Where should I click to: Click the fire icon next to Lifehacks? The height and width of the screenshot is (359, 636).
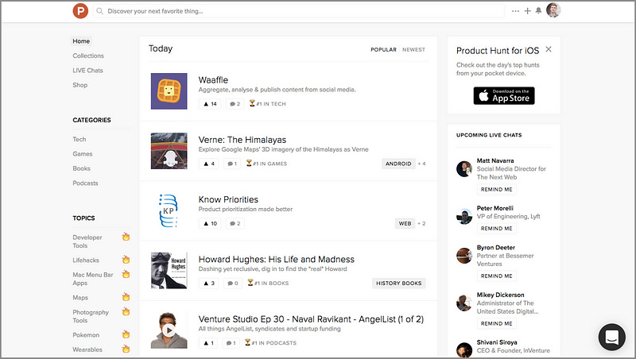click(x=126, y=260)
